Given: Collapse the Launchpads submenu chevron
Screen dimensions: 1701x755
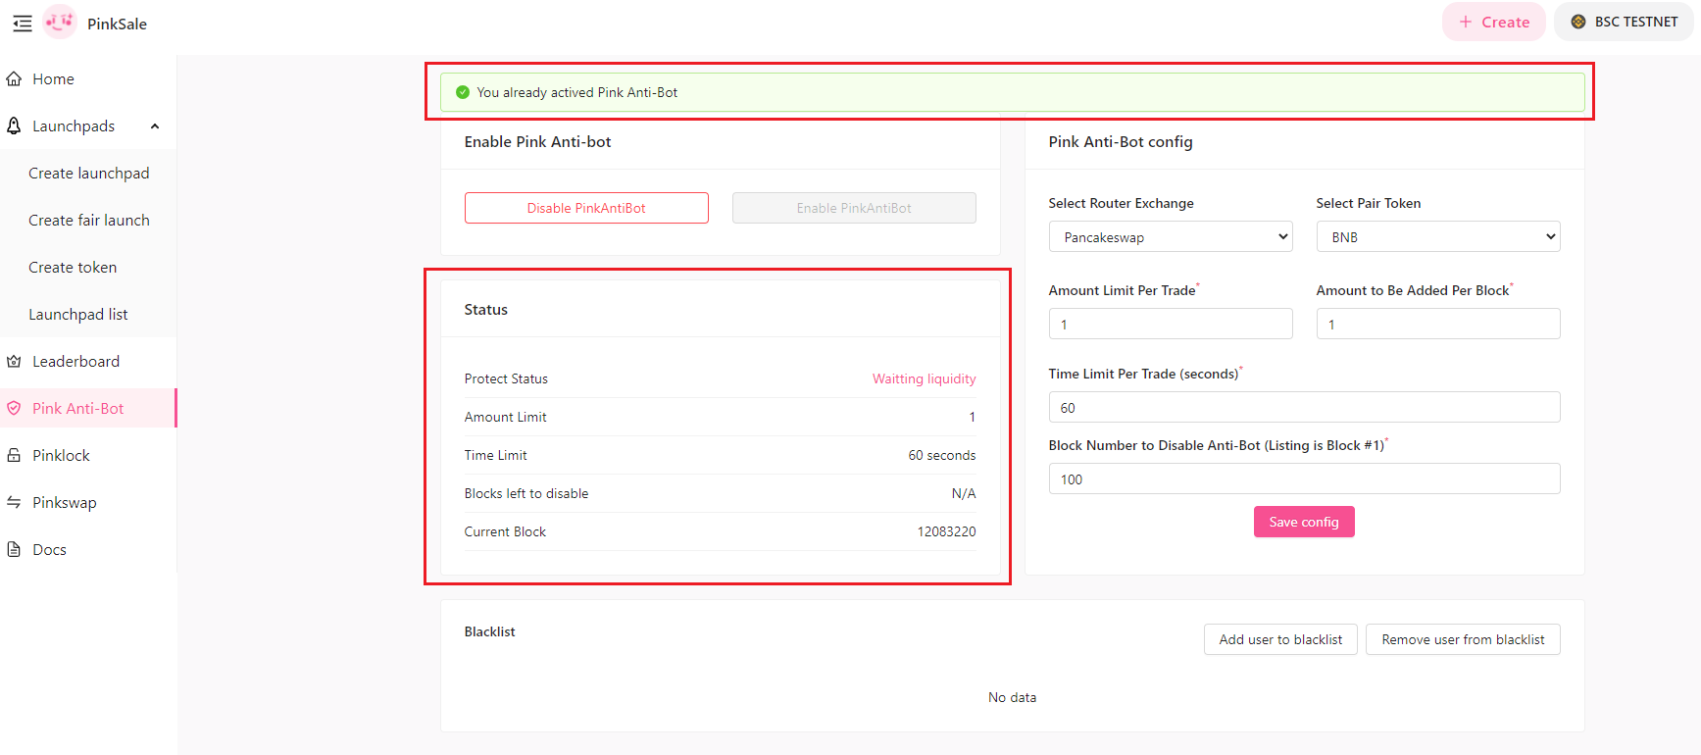Looking at the screenshot, I should [155, 126].
